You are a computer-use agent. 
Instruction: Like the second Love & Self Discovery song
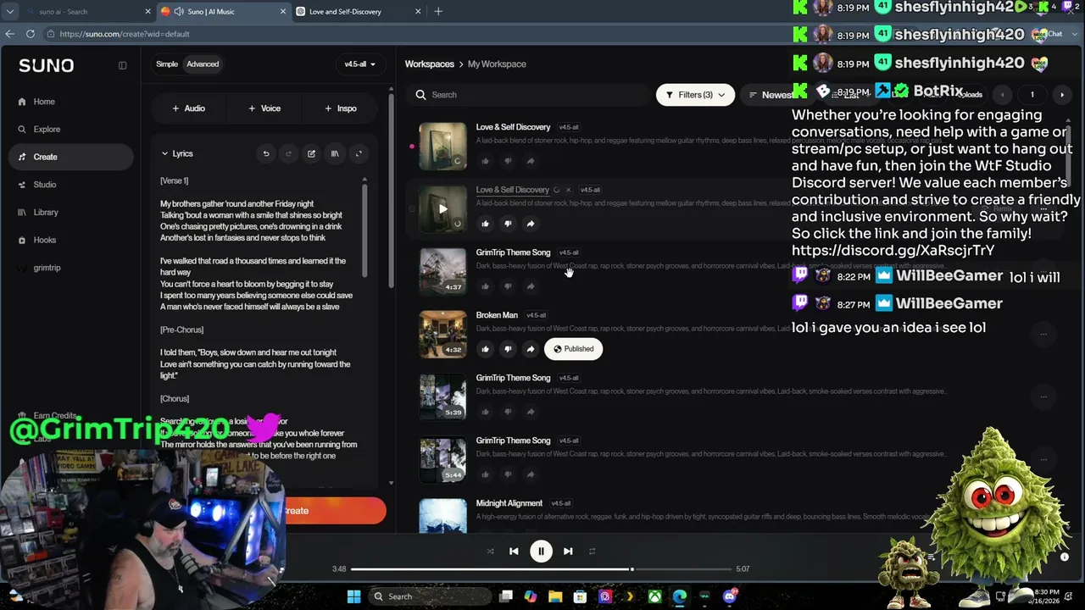[x=486, y=224]
